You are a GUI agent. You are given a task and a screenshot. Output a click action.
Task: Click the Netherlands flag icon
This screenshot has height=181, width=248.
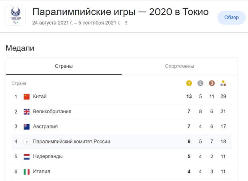tap(26, 157)
